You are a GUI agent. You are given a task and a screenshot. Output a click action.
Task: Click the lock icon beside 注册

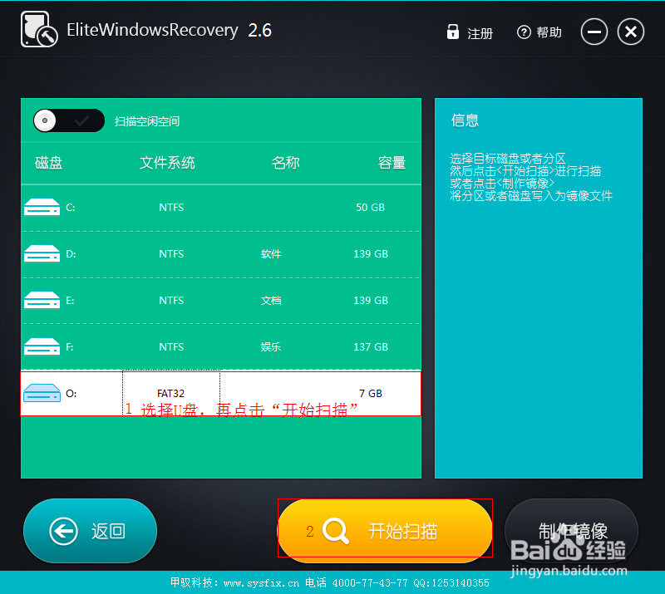pos(453,32)
